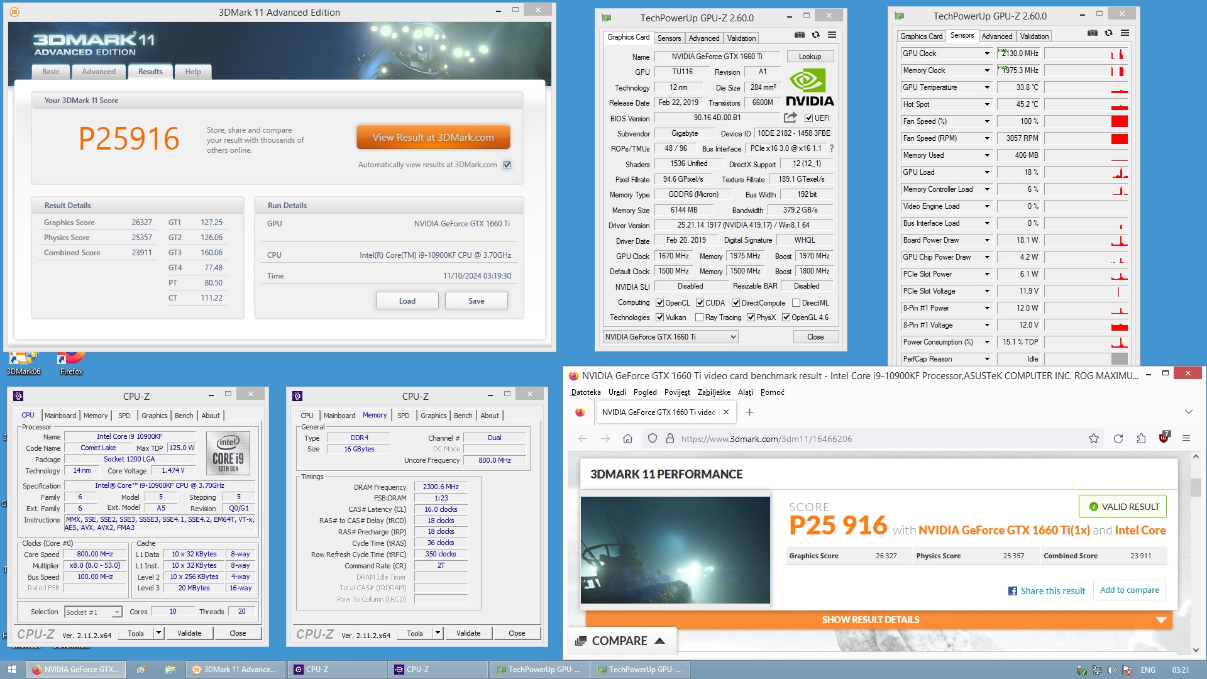This screenshot has height=679, width=1207.
Task: Click the Save button in 3DMark 11
Action: (477, 301)
